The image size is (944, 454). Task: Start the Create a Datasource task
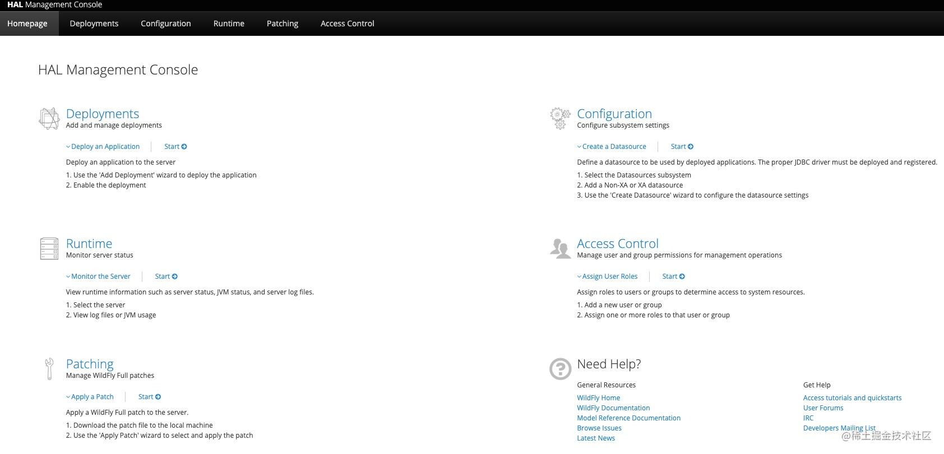(x=682, y=147)
